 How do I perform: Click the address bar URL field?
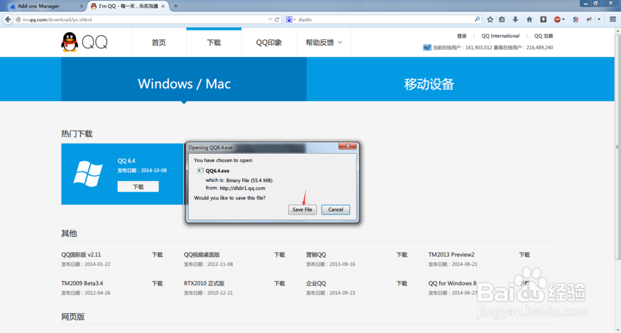point(145,19)
